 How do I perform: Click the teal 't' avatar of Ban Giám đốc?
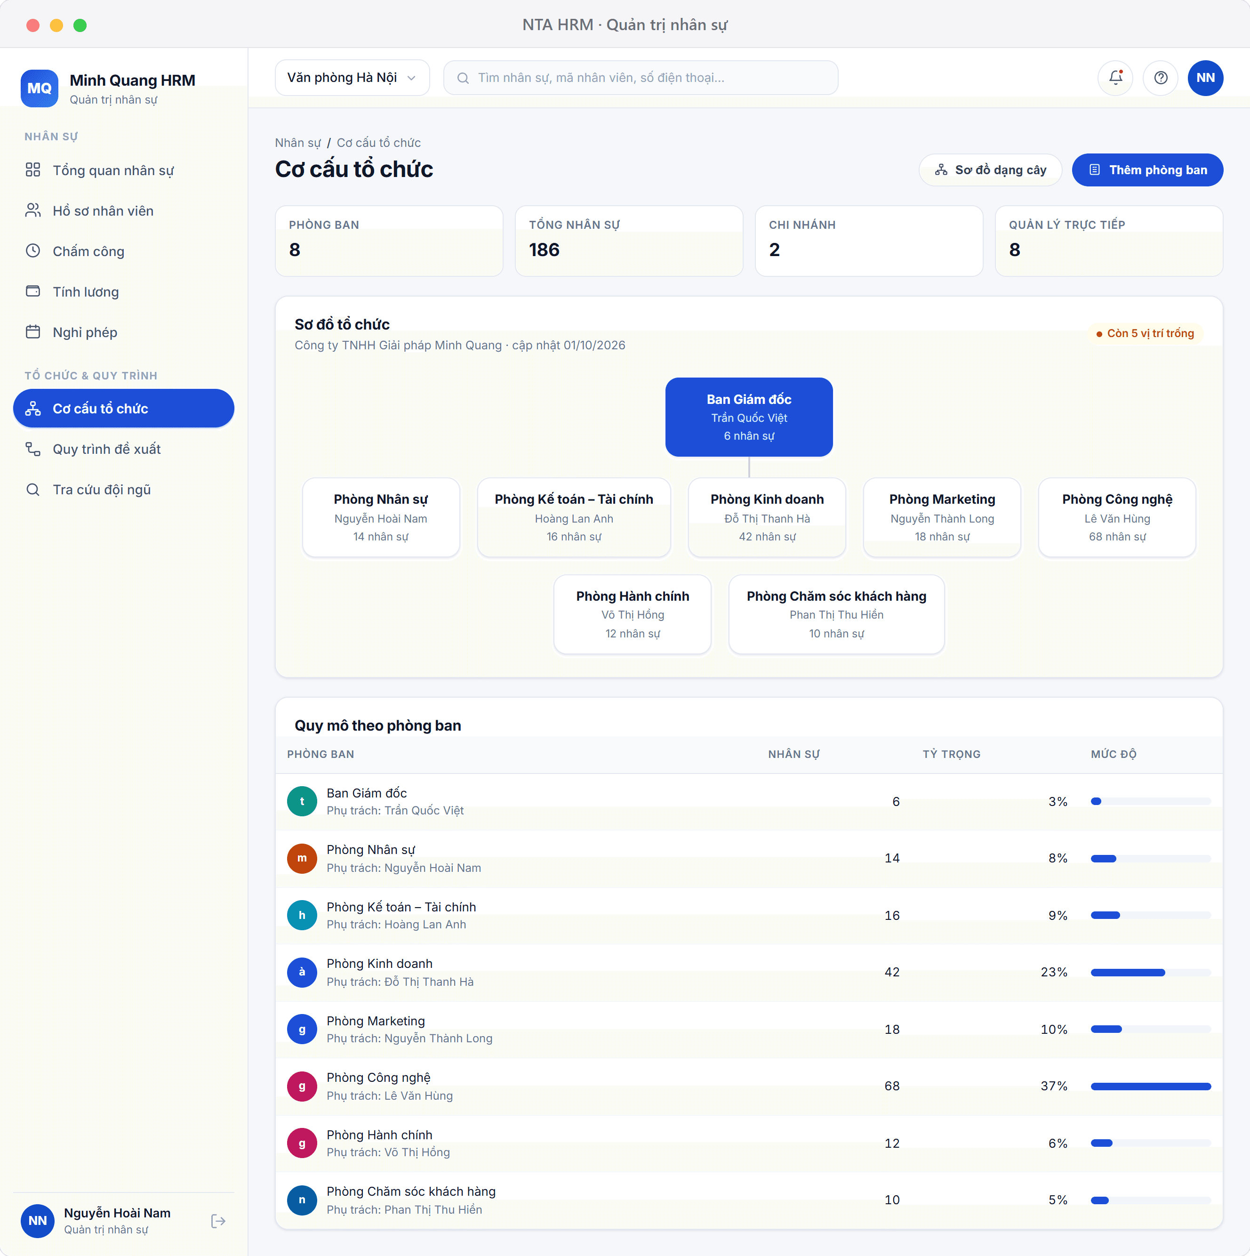click(302, 802)
